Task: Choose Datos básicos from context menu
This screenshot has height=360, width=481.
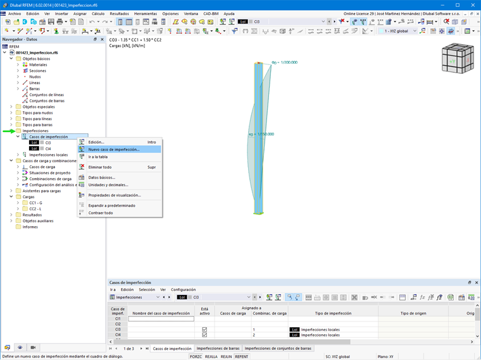Action: coord(120,177)
